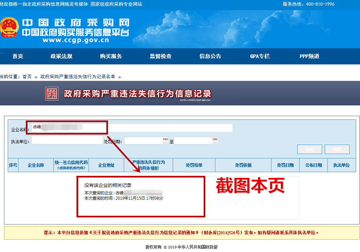This screenshot has height=252, width=360.
Task: Click the red seal icon in banner
Action: coord(52,94)
